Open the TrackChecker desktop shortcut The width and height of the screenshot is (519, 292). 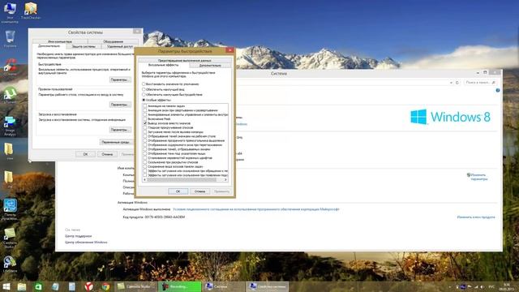click(31, 10)
